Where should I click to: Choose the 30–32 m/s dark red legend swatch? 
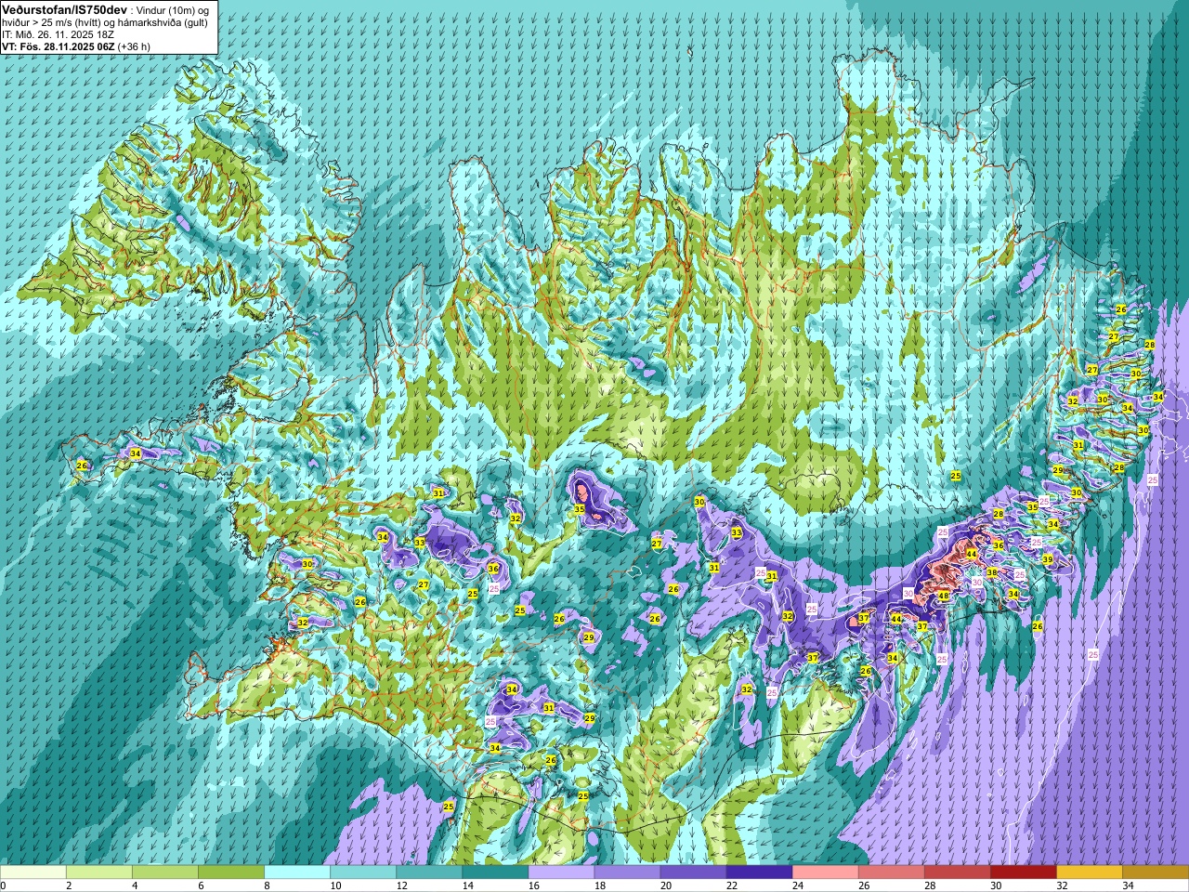pos(1023,872)
